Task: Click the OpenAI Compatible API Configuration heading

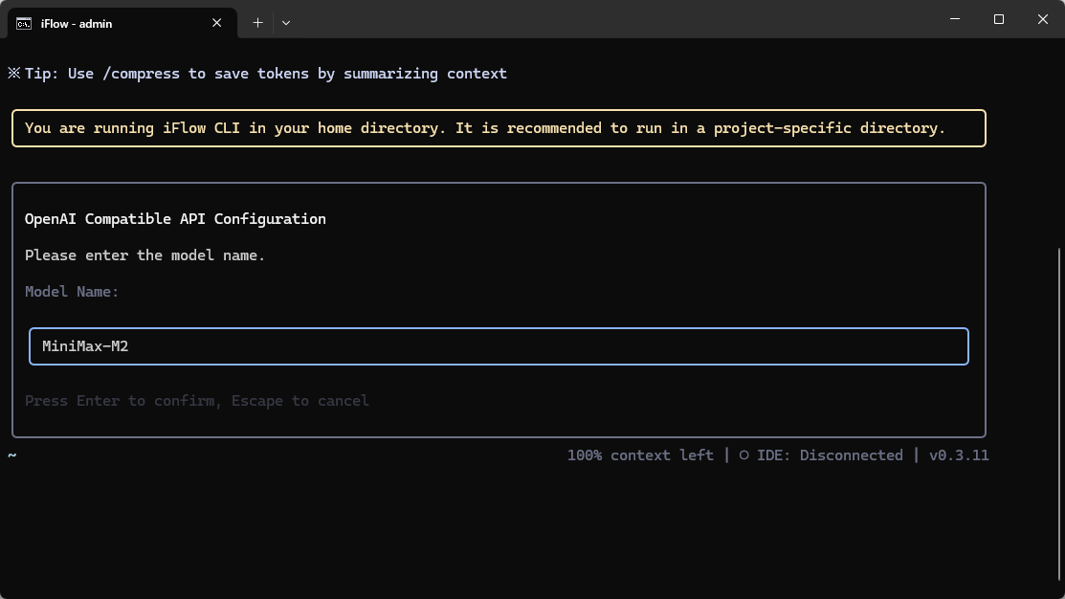Action: (175, 219)
